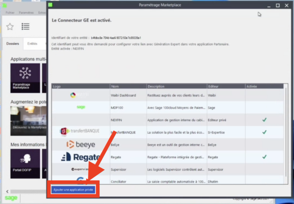The image size is (294, 204).
Task: Select the Sage logo in MDP100 row
Action: point(81,107)
